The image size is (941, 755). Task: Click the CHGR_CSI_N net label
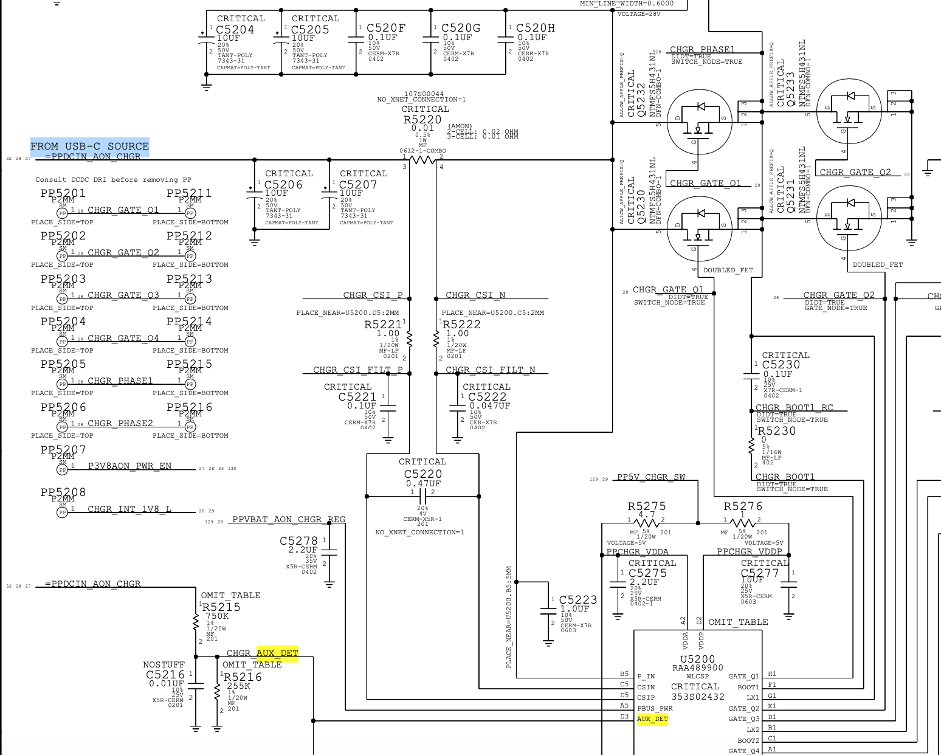pyautogui.click(x=475, y=295)
